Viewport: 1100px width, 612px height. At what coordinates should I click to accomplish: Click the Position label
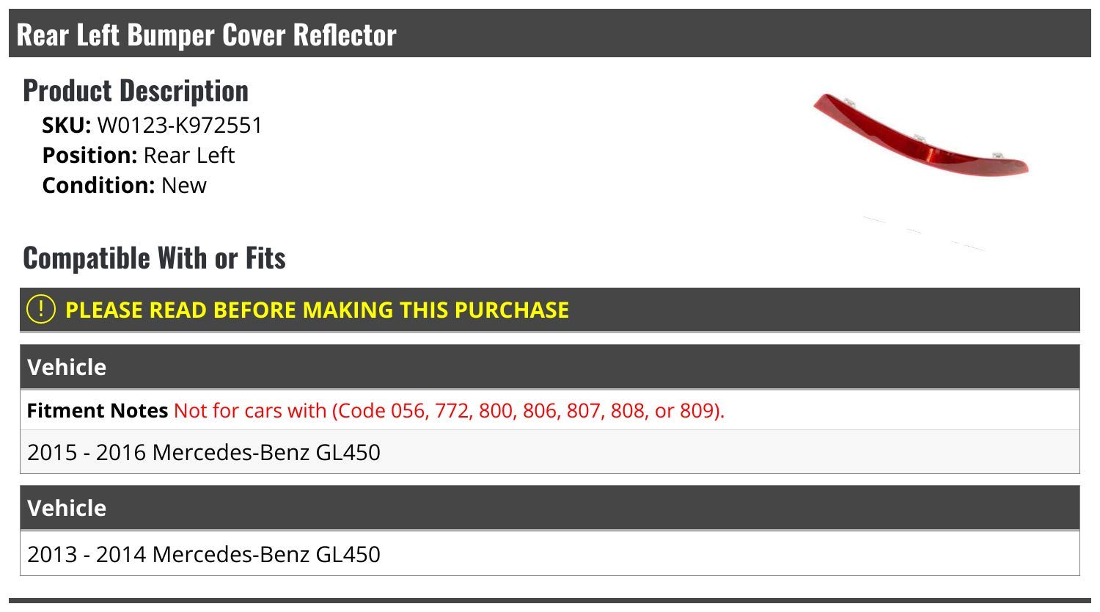tap(89, 156)
